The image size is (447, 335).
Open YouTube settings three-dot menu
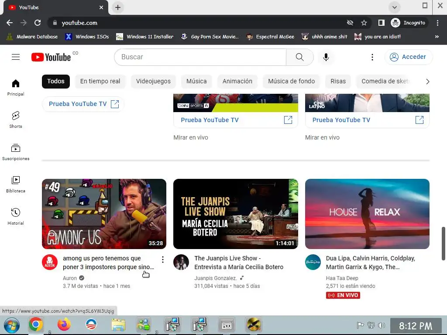pyautogui.click(x=372, y=57)
